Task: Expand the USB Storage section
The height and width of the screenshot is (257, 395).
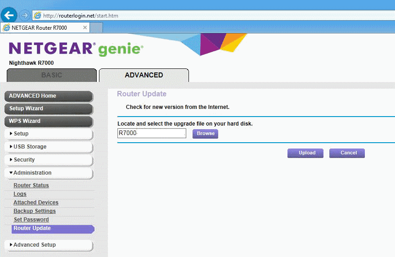Action: (x=49, y=147)
